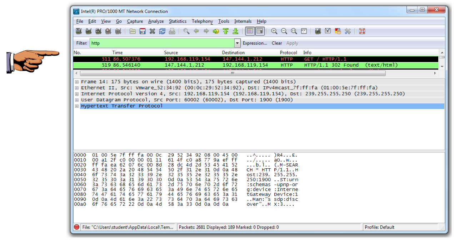Screen dimensions: 454x240
Task: Expand Hypertext Transfer Protocol node
Action: [77, 106]
